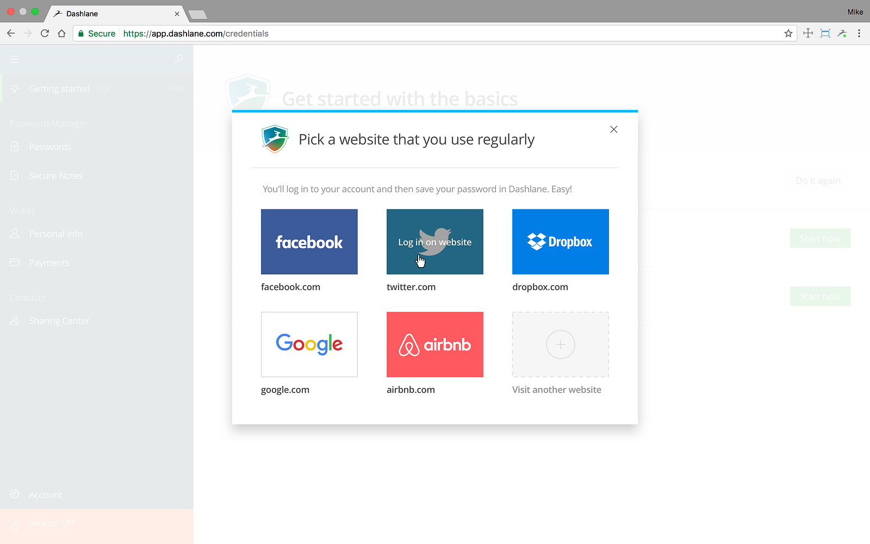This screenshot has width=870, height=544.
Task: Select the Airbnb website tile
Action: click(x=435, y=344)
